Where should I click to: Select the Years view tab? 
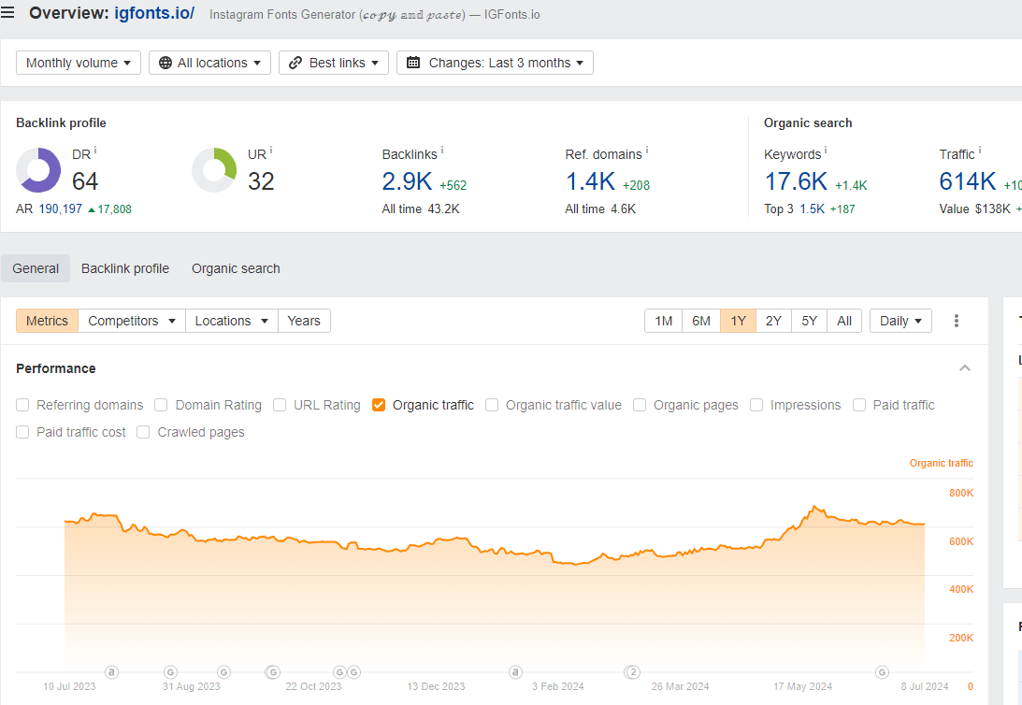tap(304, 321)
